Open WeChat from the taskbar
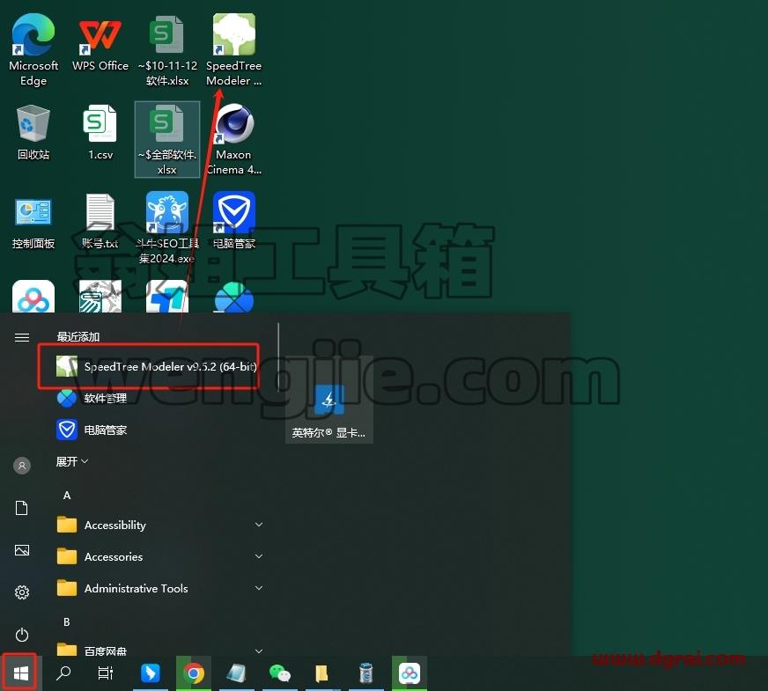768x691 pixels. click(280, 673)
